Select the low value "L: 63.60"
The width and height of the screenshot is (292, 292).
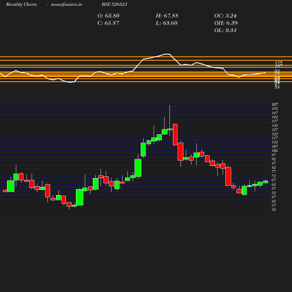[x=166, y=23]
